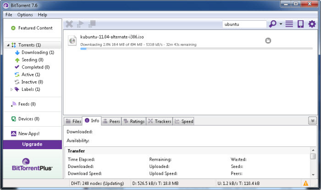This screenshot has width=321, height=190.
Task: Toggle the list view lines icon
Action: click(x=289, y=24)
